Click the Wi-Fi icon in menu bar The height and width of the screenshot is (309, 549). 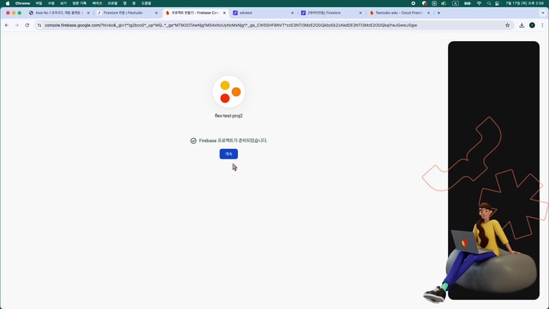point(478,3)
